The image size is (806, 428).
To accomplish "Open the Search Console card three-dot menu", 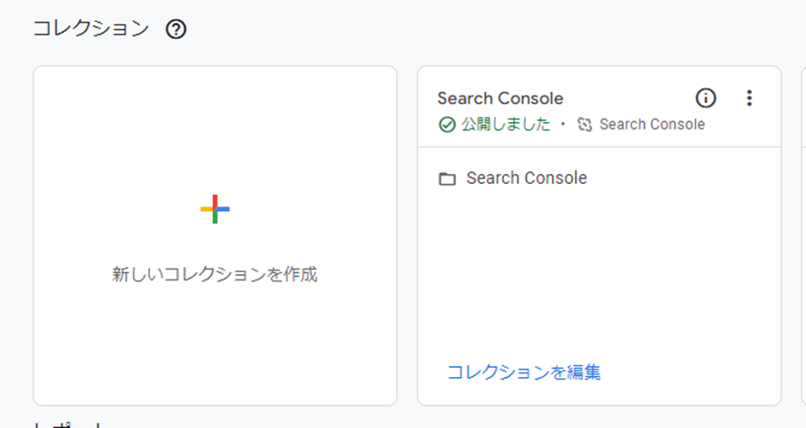I will tap(750, 97).
